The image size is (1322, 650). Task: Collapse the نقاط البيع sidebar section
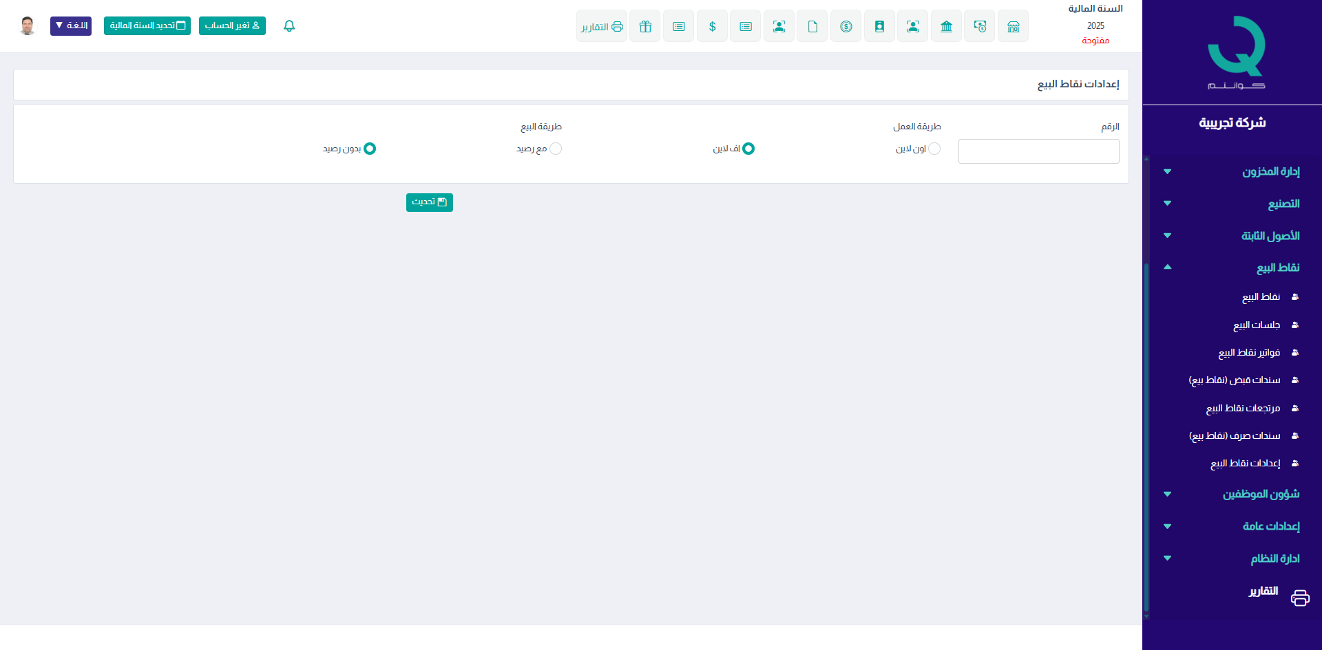pyautogui.click(x=1277, y=268)
